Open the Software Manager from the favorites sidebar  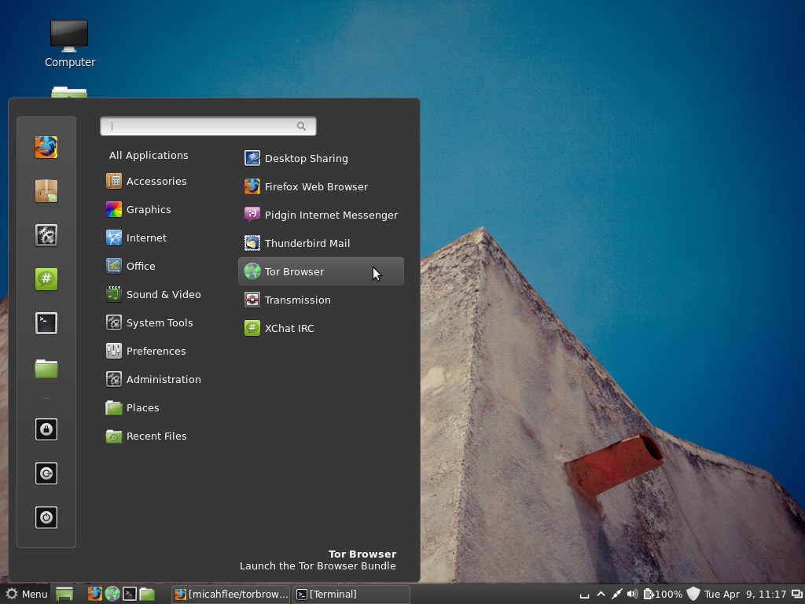46,191
